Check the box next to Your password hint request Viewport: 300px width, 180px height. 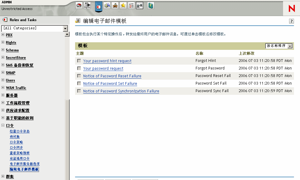pos(79,60)
